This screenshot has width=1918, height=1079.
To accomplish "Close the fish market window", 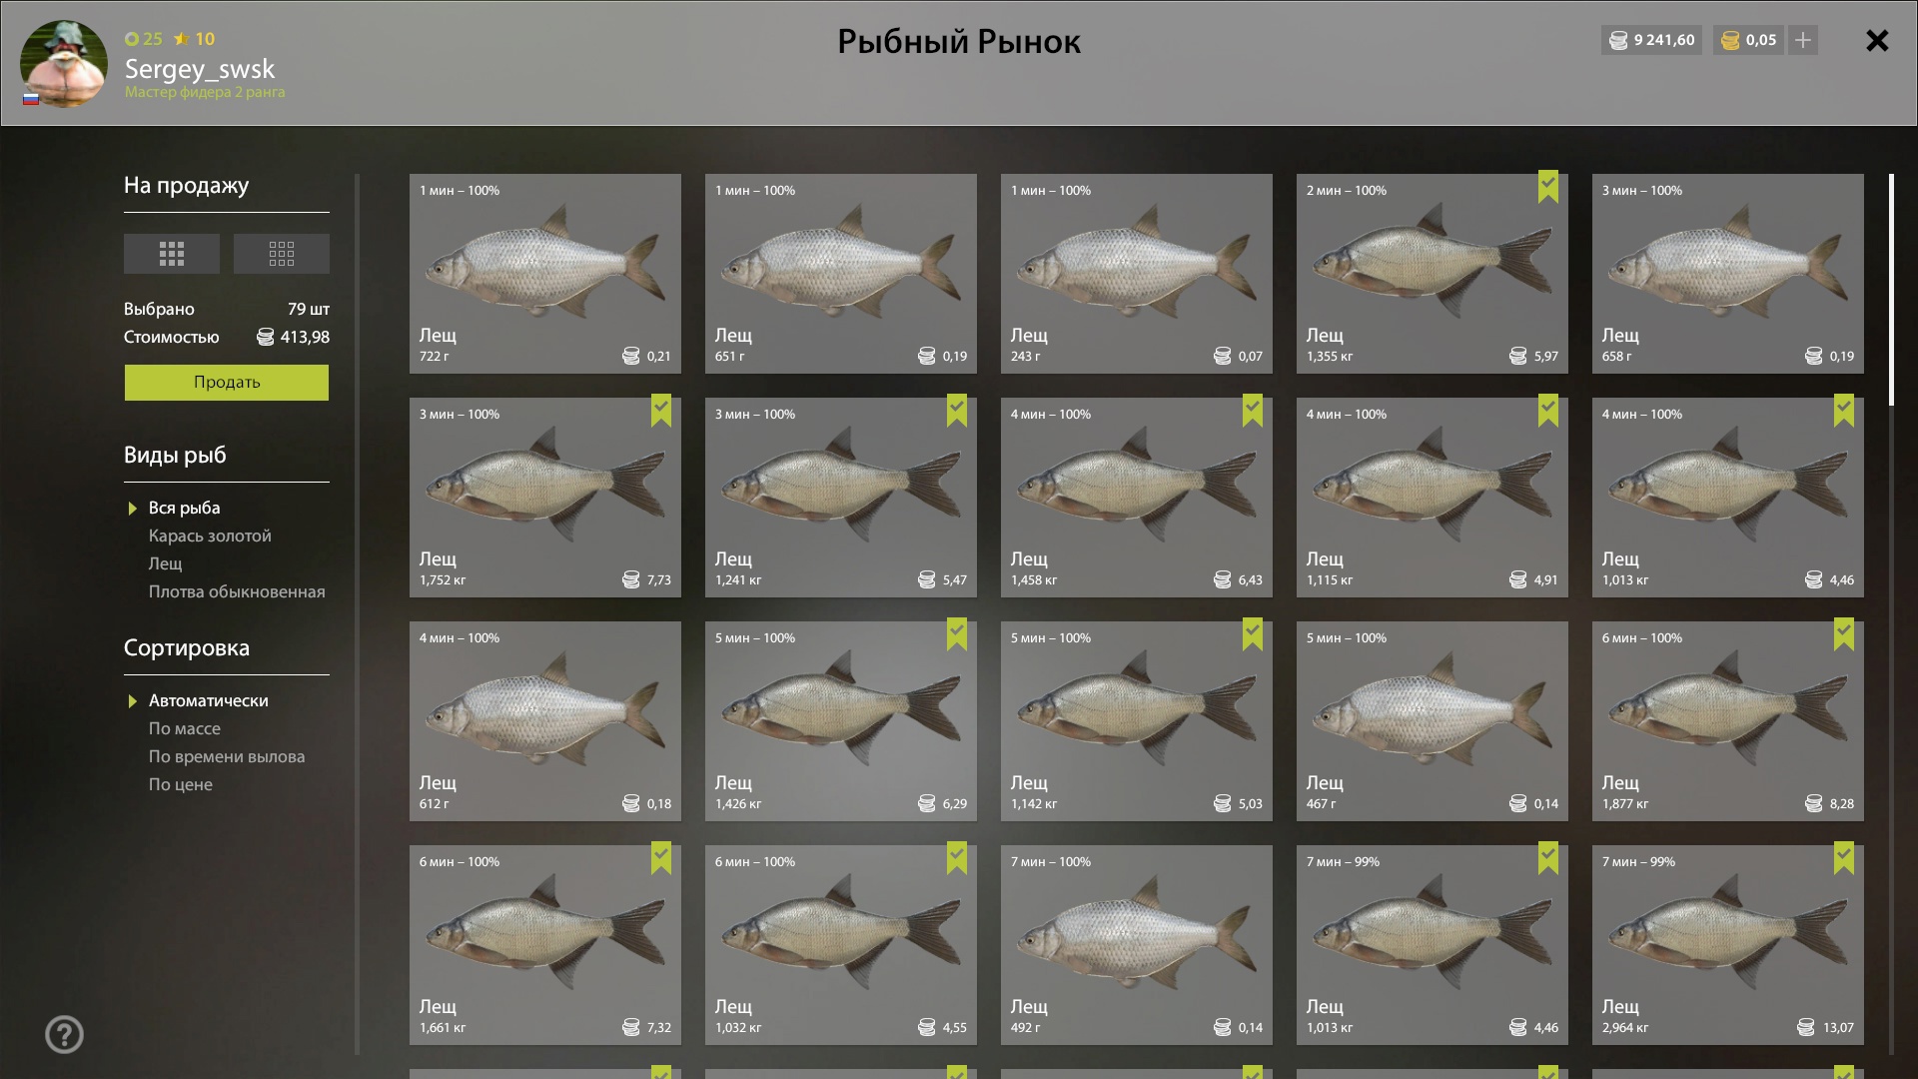I will (x=1877, y=40).
